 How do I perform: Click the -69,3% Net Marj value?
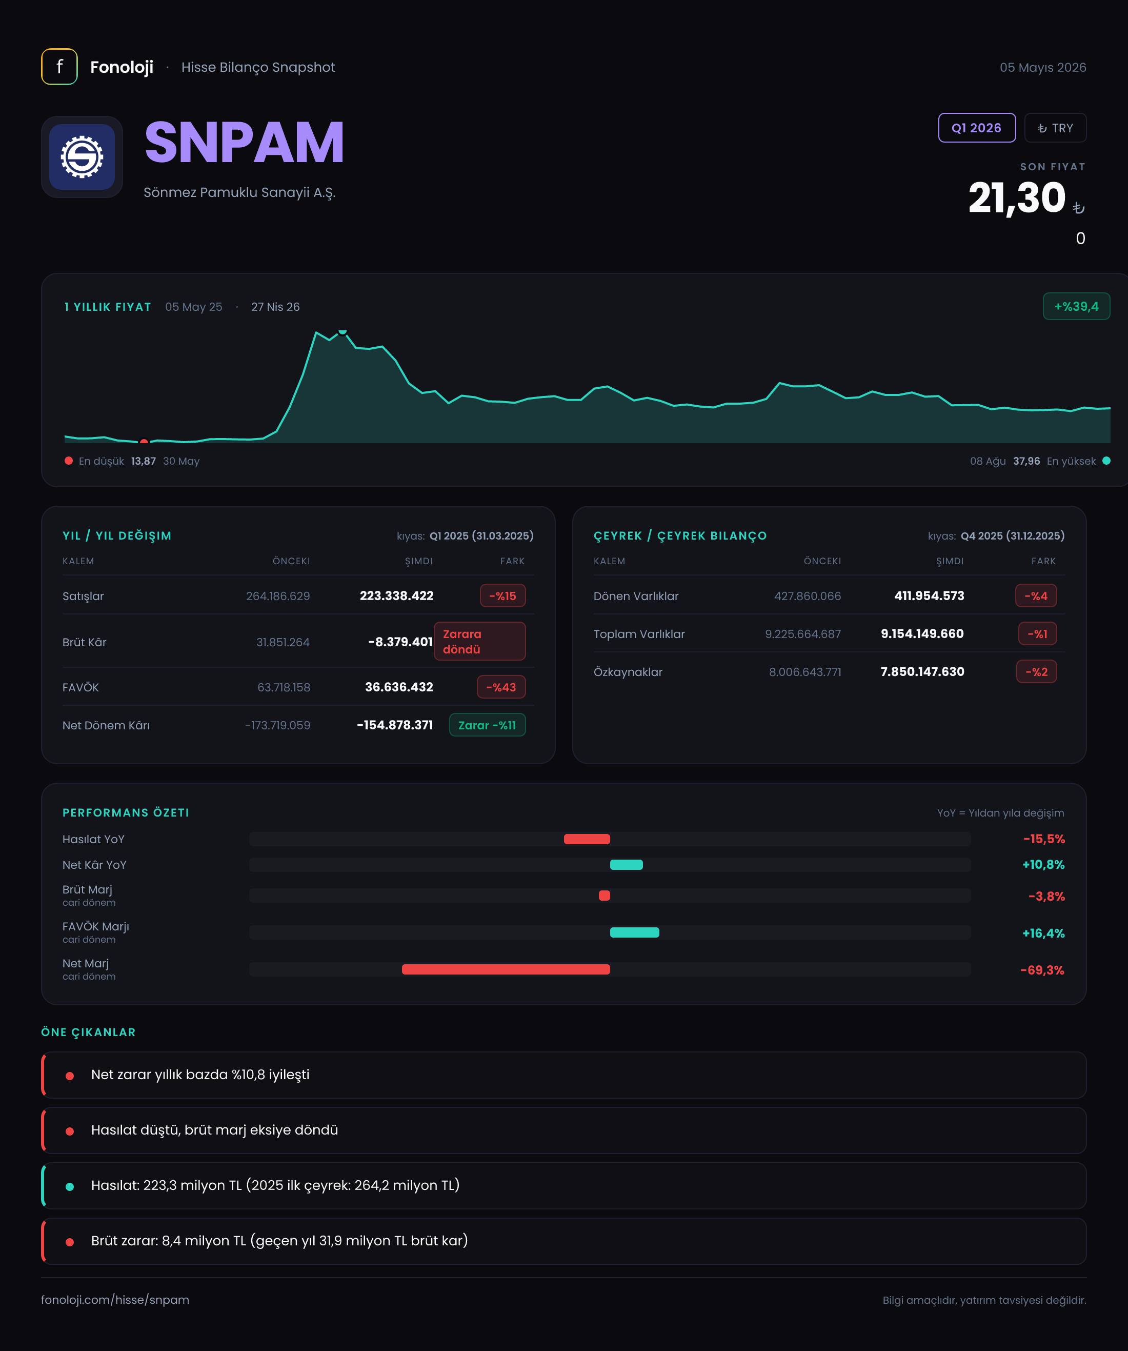point(1042,970)
